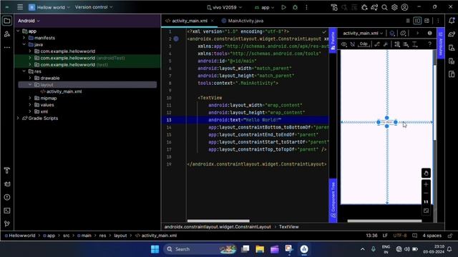Click layout in path breadcrumb
This screenshot has width=458, height=257.
pos(120,236)
